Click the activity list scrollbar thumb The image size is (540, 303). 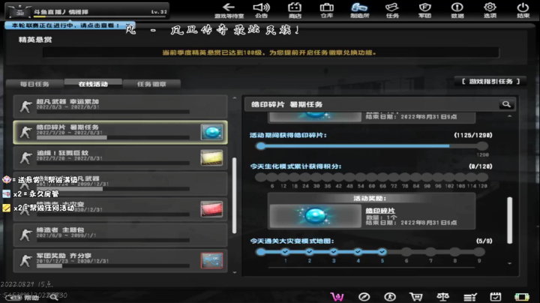(x=235, y=196)
